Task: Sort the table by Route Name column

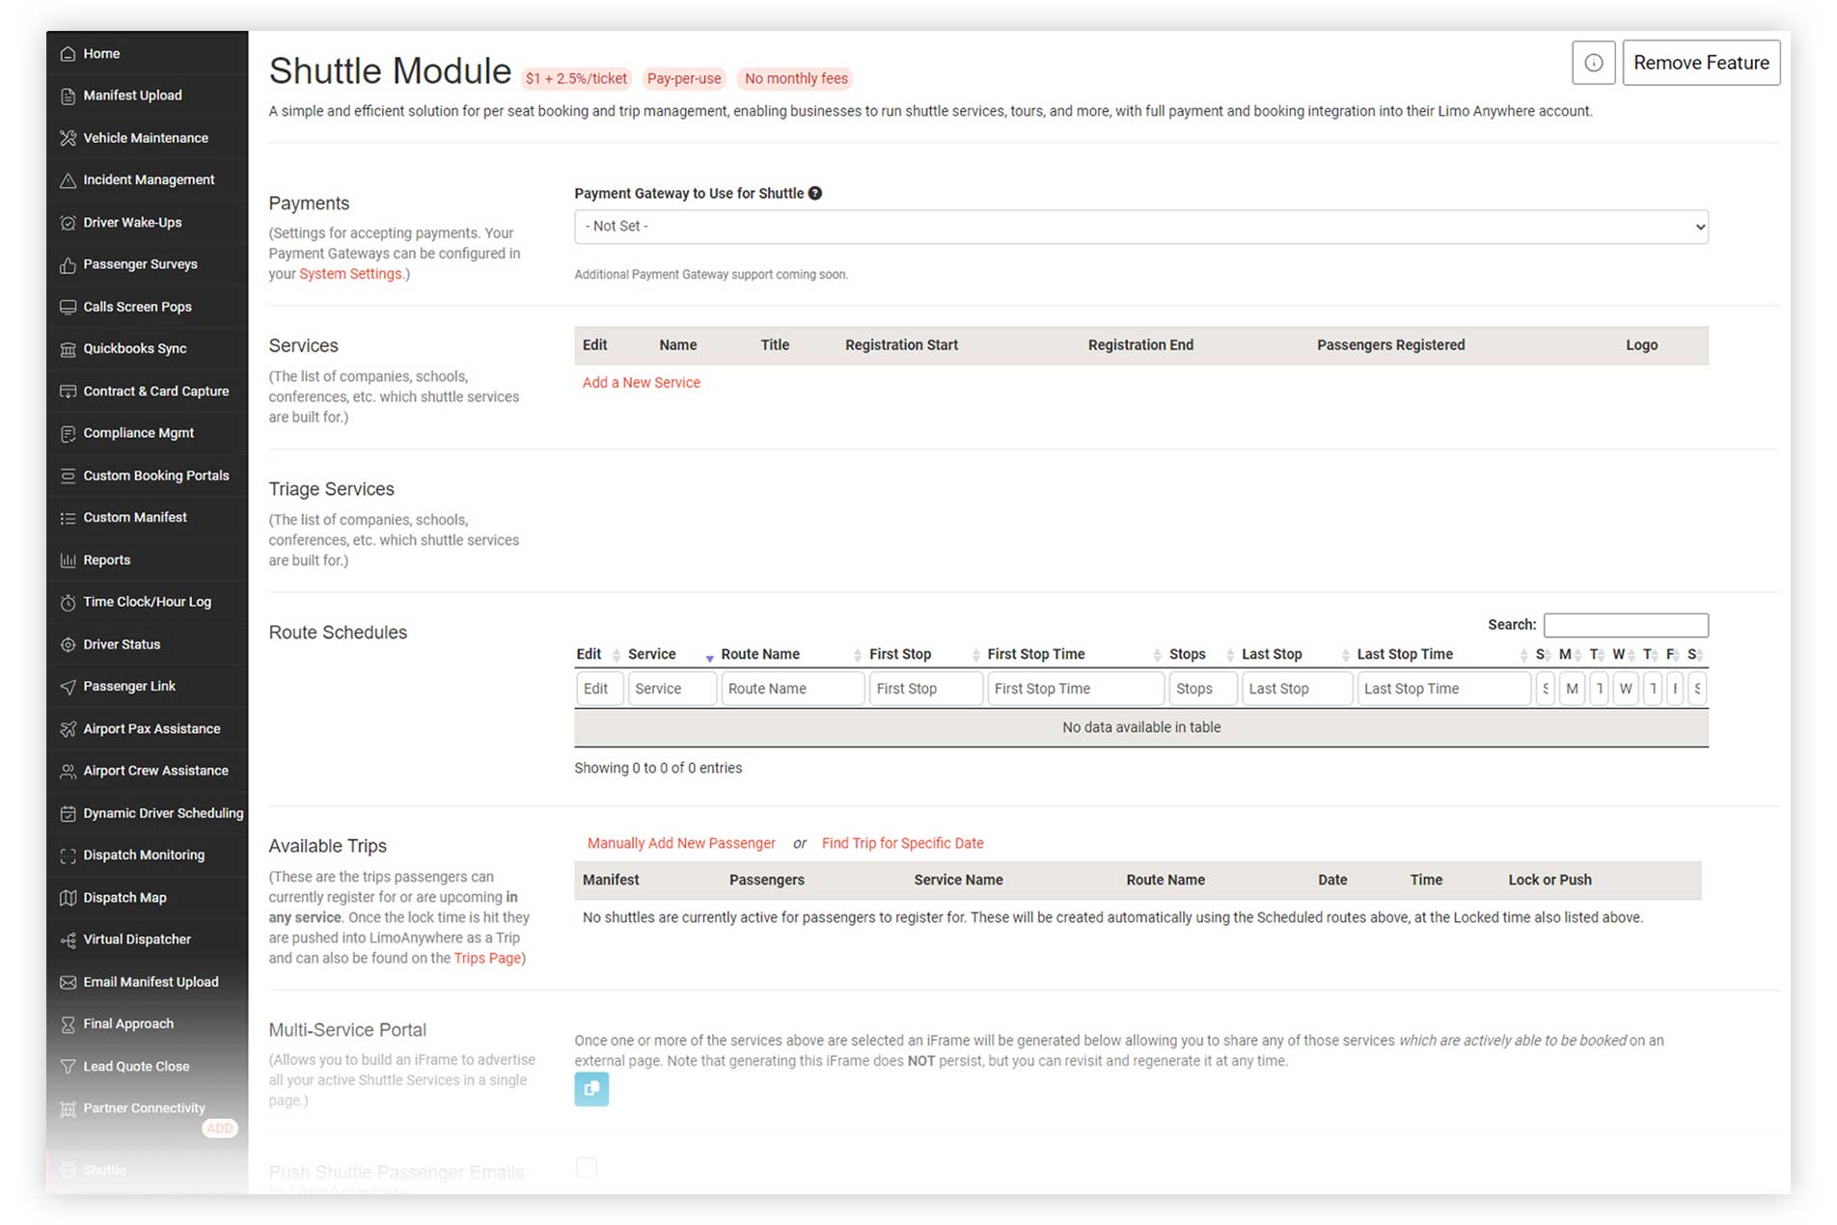Action: 760,654
